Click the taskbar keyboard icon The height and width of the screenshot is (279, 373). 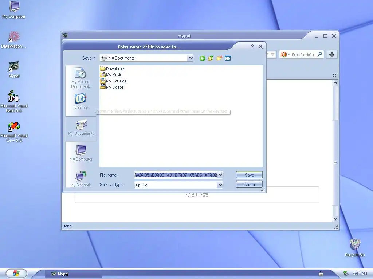[x=321, y=274]
